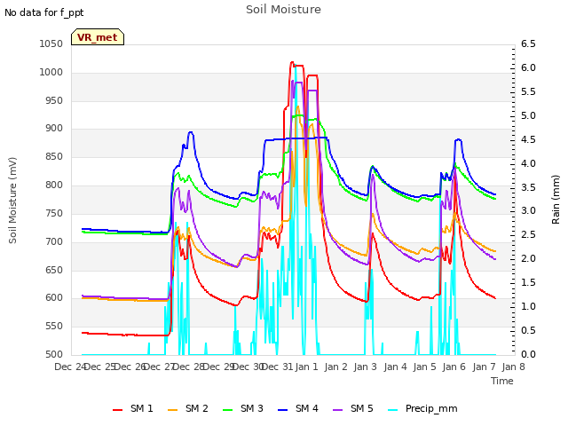568x426 pixels.
Task: Click the 4.5 rain axis value
Action: [528, 139]
